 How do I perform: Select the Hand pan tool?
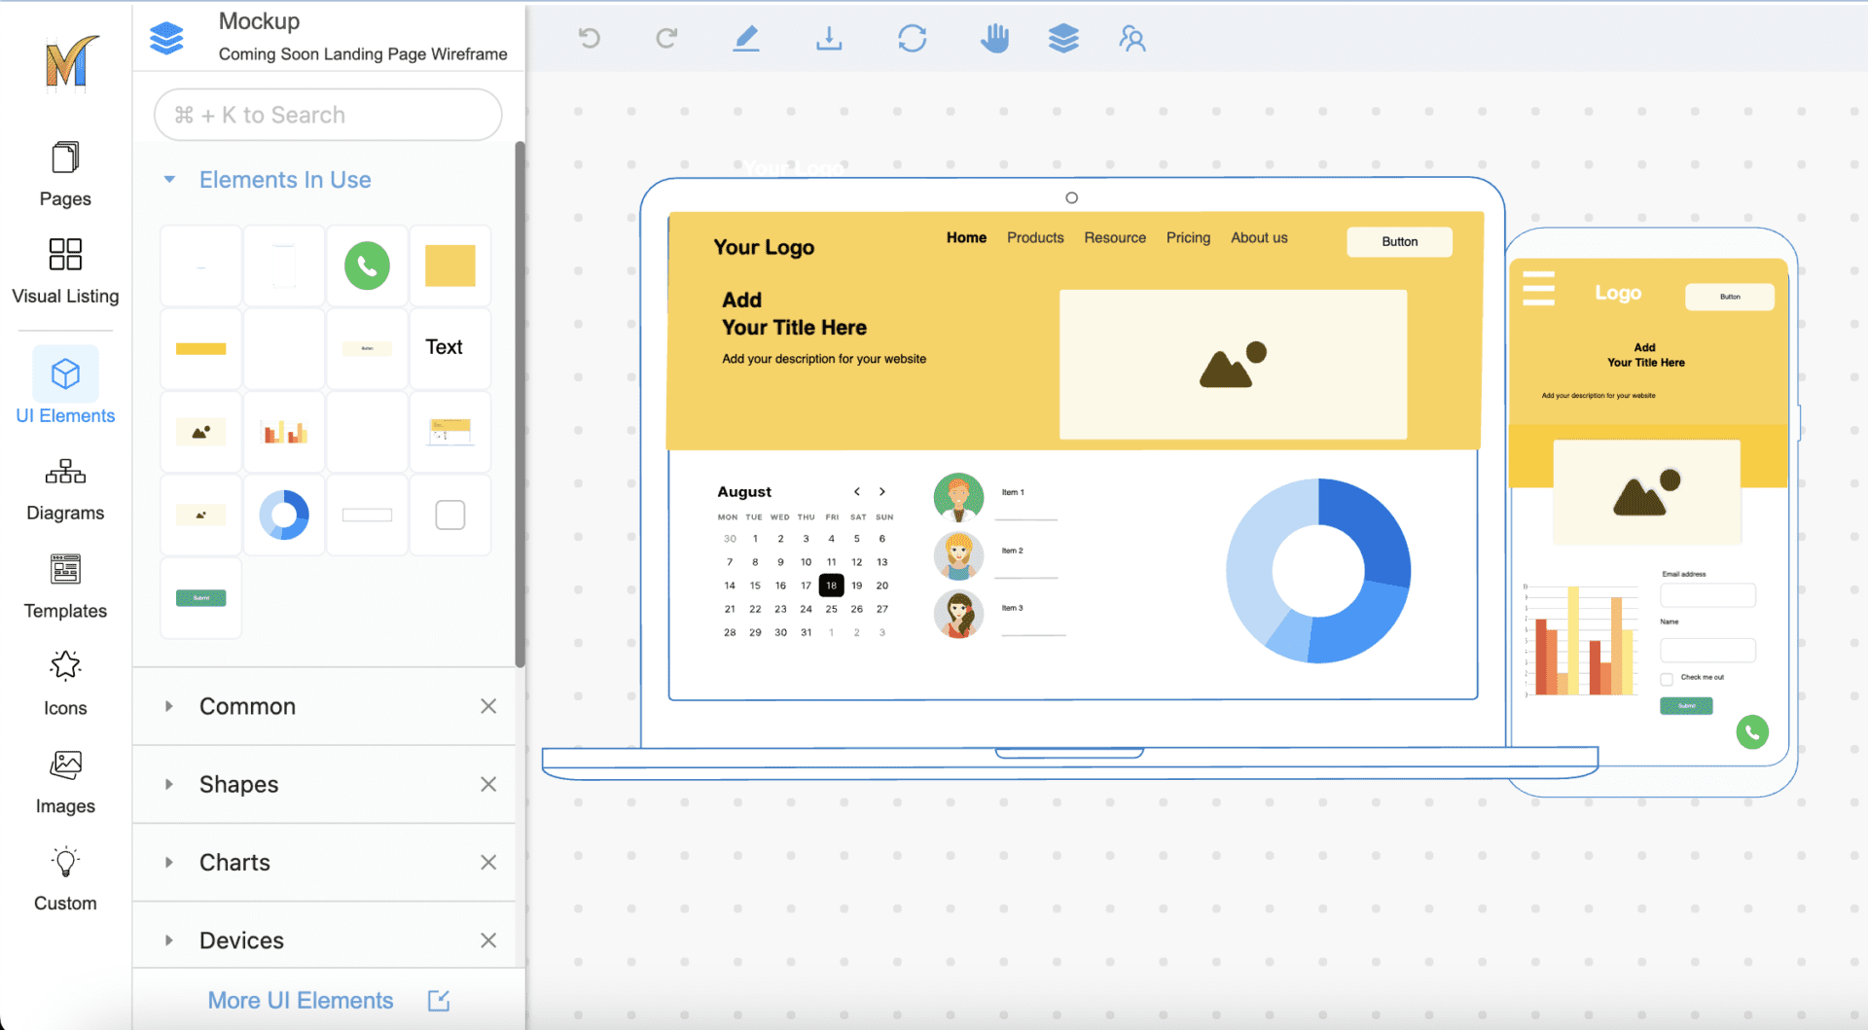coord(994,39)
